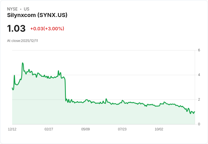
Task: Click the Silynxcom (SYNX.US) title
Action: (37, 15)
